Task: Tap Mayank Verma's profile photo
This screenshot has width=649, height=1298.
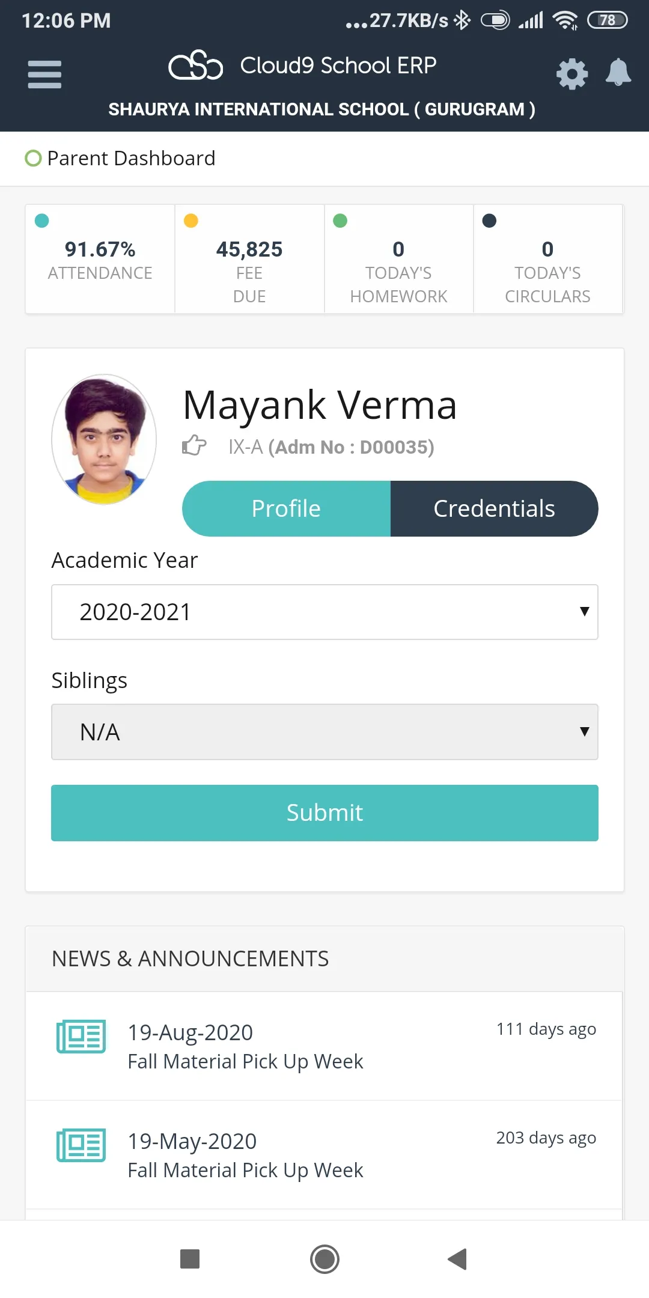Action: click(105, 439)
